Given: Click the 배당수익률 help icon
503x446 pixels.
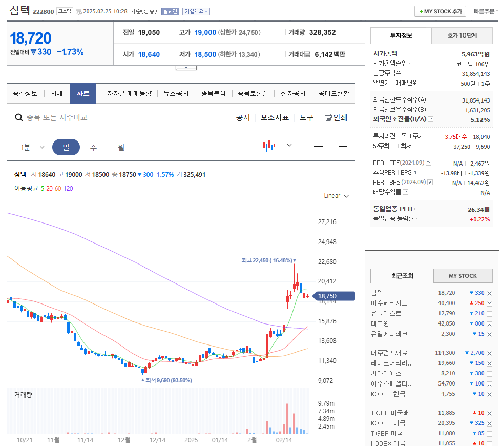Looking at the screenshot, I should pyautogui.click(x=405, y=192).
